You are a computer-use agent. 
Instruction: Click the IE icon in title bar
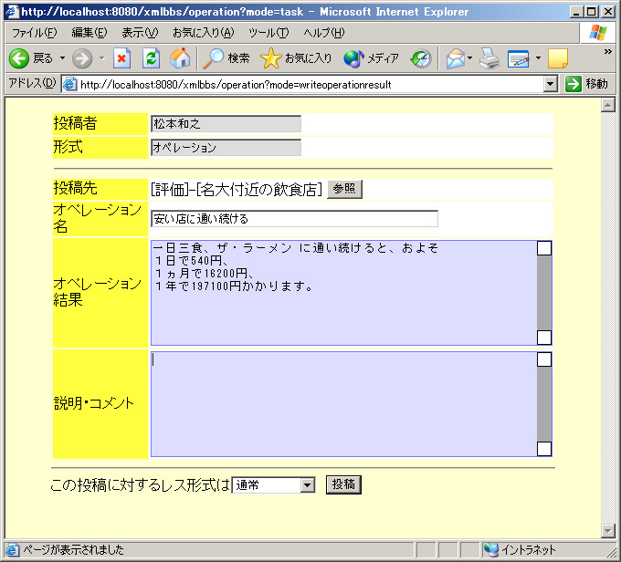(x=12, y=11)
